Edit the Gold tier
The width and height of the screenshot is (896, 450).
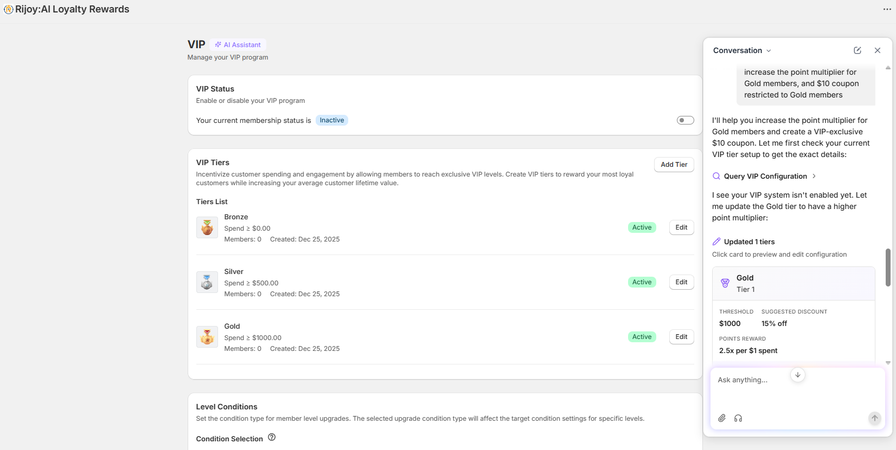(x=682, y=337)
